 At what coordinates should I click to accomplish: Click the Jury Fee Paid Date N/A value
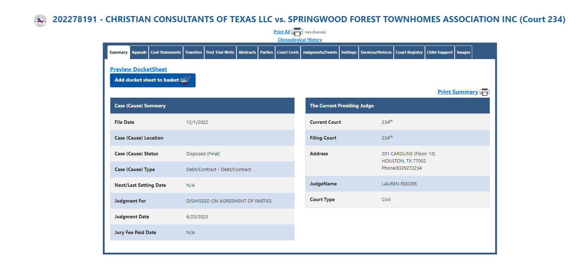[x=191, y=233]
